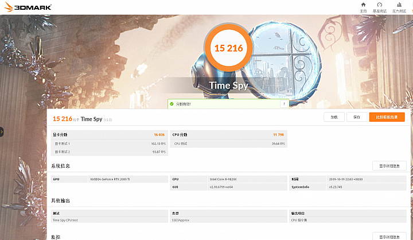The image size is (413, 240).
Task: Click NVIDIA GeForce RTX 2080 Ti text
Action: 110,179
